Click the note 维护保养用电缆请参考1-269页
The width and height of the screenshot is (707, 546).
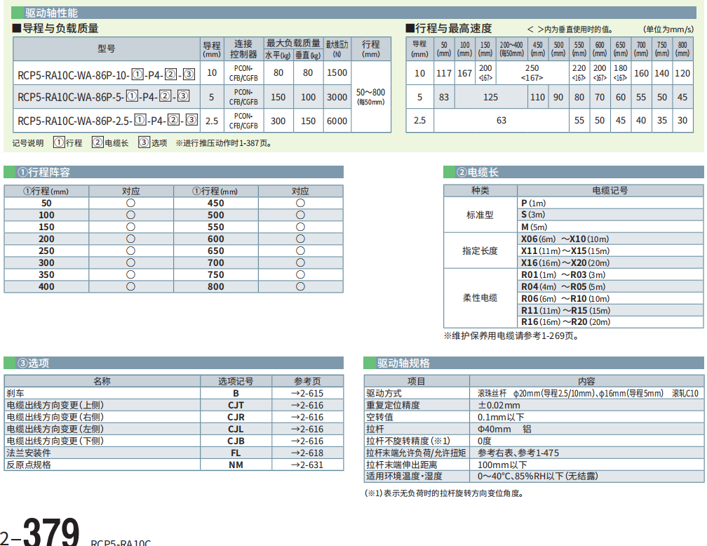coord(511,335)
